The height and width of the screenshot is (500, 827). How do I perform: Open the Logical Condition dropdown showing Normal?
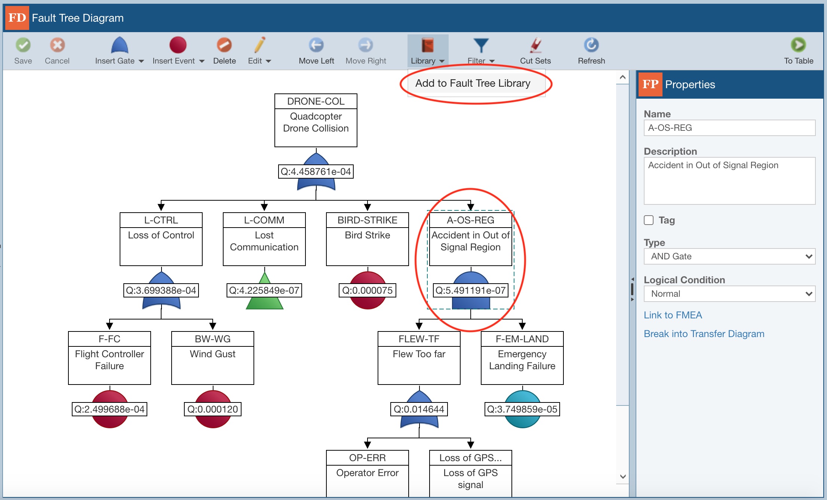(x=729, y=294)
